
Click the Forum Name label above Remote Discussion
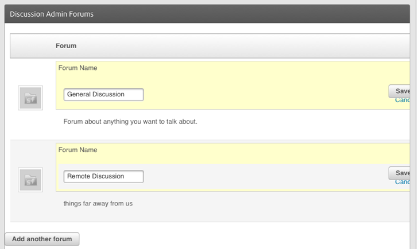tap(78, 150)
